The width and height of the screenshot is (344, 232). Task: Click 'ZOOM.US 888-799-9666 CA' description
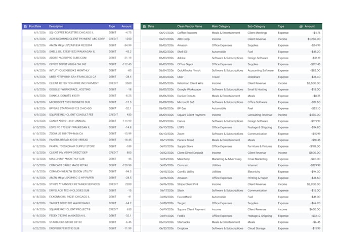[x=66, y=133]
